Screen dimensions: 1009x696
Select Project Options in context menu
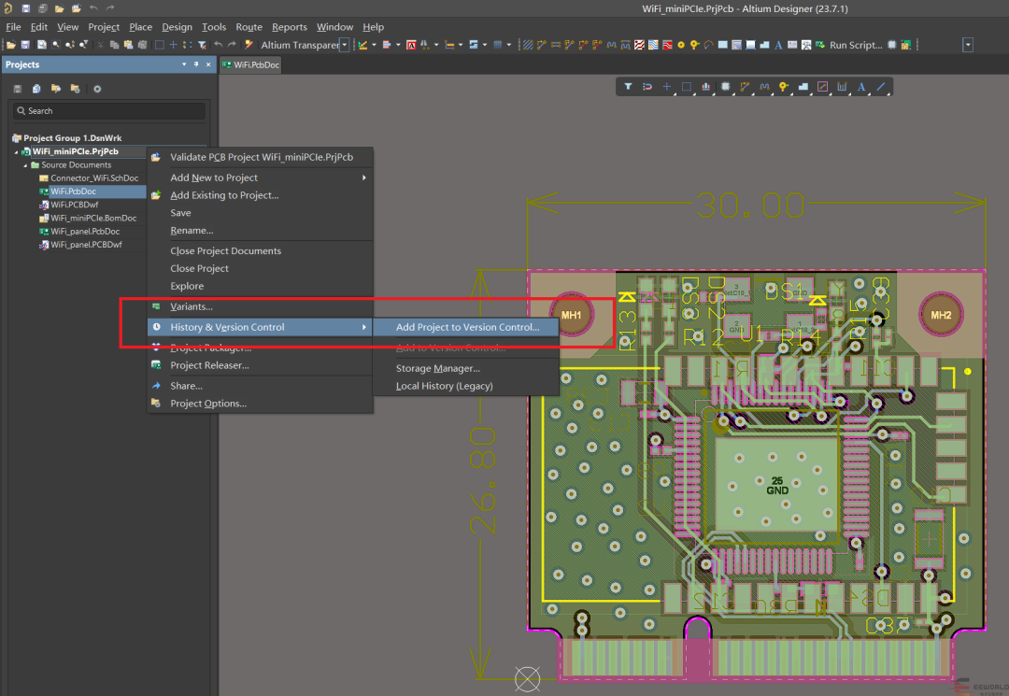point(207,404)
